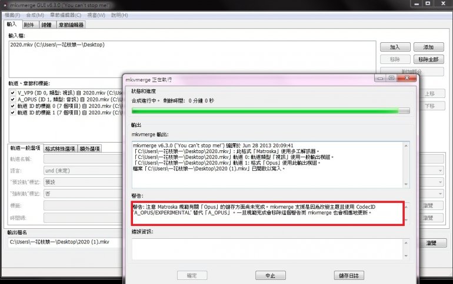Uncheck the 軌道 ID 的標籤 0 checkbox
The width and height of the screenshot is (453, 284).
coord(13,106)
